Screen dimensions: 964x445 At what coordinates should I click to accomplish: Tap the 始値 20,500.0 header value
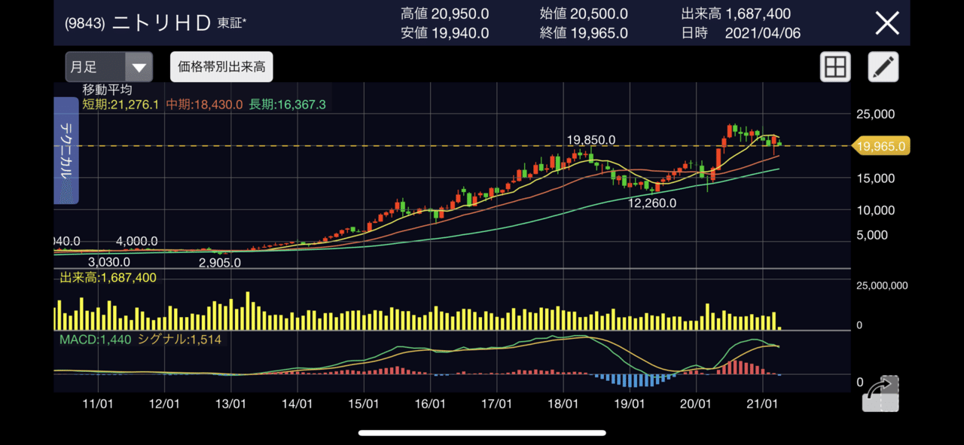(584, 14)
